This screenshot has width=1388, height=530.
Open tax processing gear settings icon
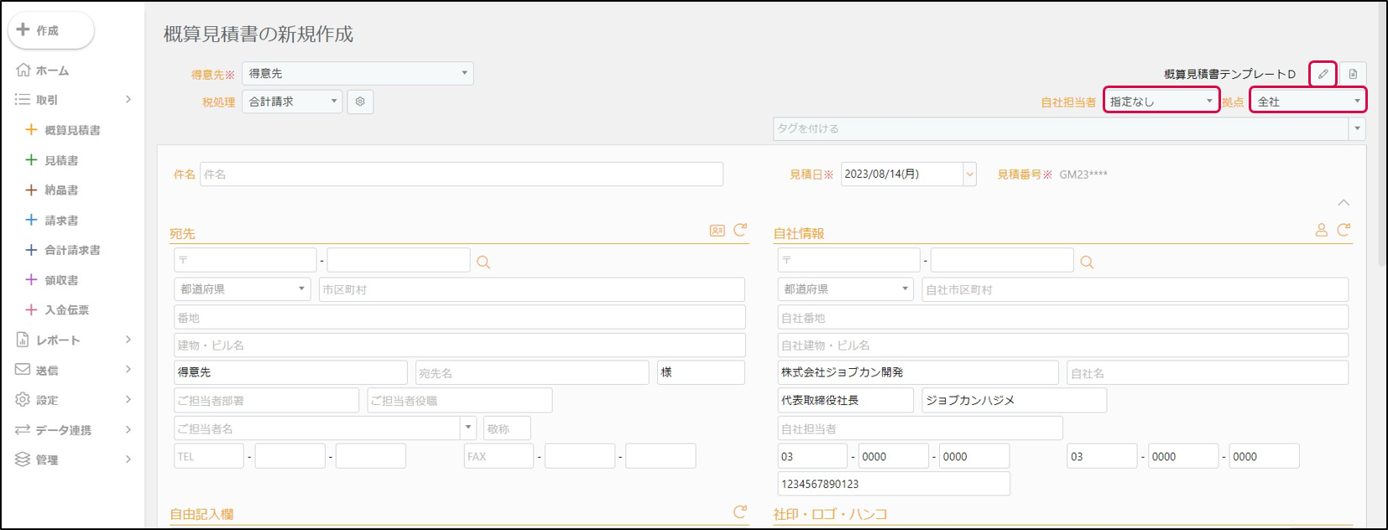pos(360,101)
